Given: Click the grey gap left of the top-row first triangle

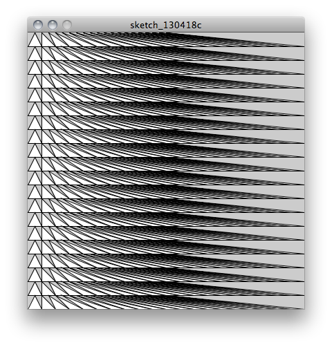Looking at the screenshot, I should (x=29, y=37).
